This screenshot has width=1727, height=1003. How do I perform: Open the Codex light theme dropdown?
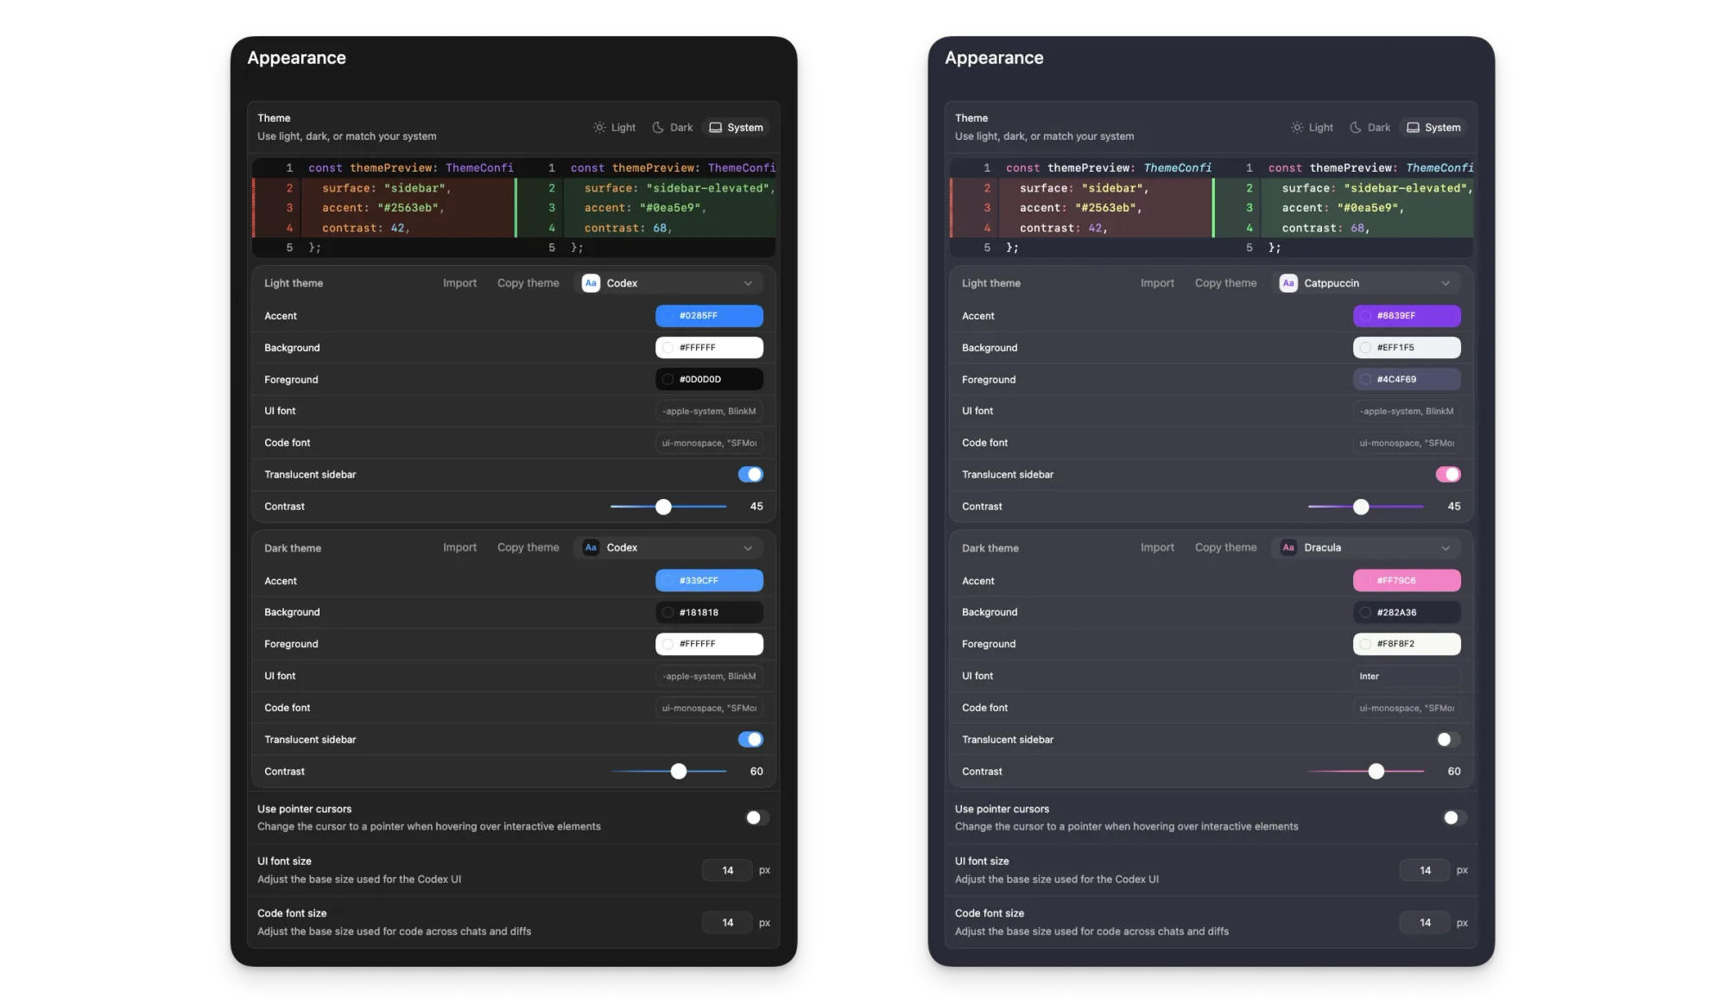click(669, 282)
